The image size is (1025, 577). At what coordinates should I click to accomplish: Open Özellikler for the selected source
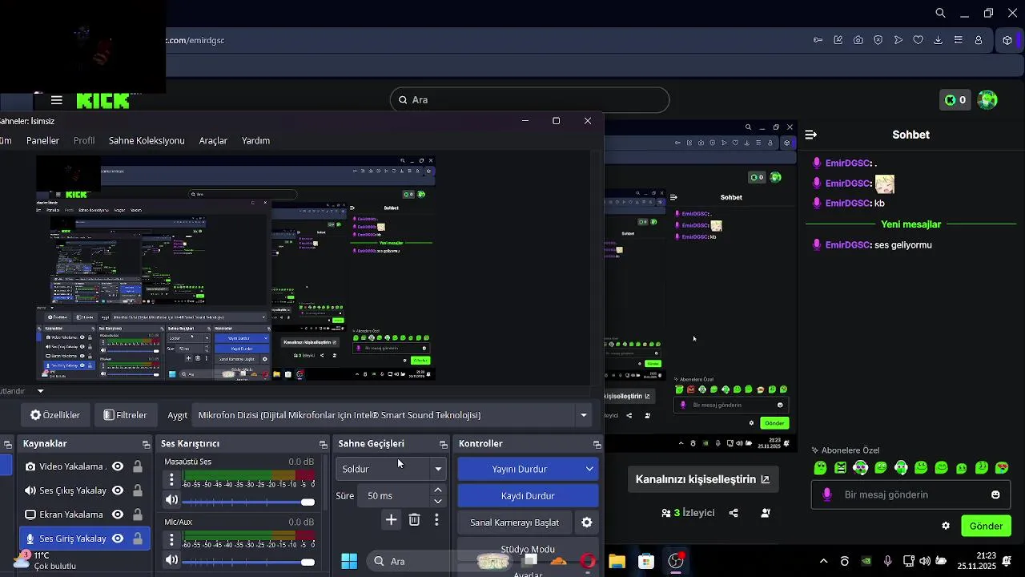click(55, 415)
